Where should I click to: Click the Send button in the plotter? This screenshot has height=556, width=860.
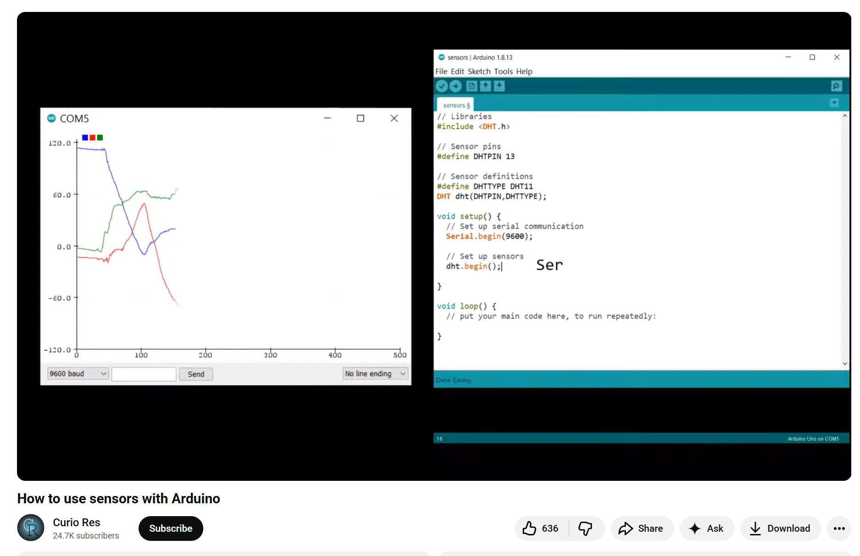196,374
